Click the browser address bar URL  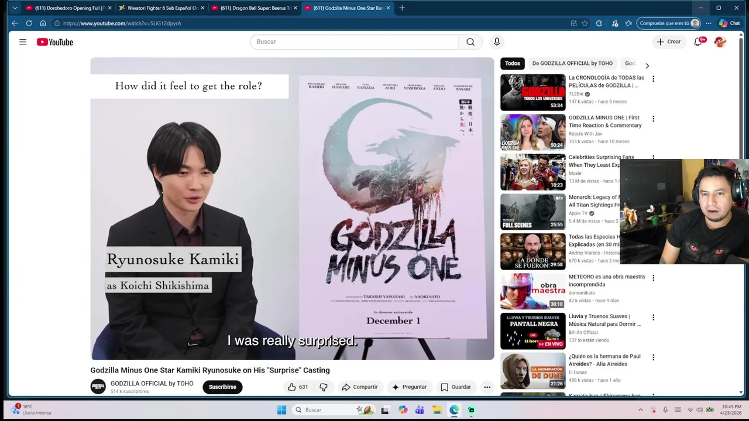(122, 23)
